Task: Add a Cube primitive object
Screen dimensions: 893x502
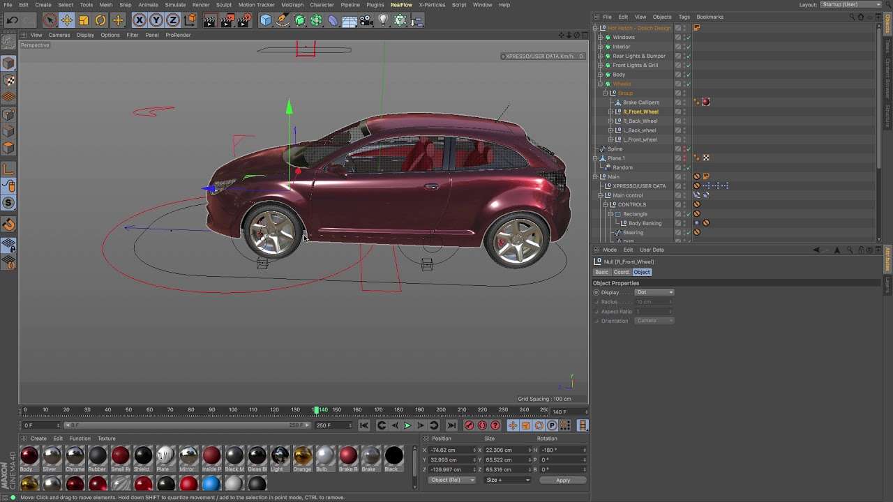Action: [266, 20]
